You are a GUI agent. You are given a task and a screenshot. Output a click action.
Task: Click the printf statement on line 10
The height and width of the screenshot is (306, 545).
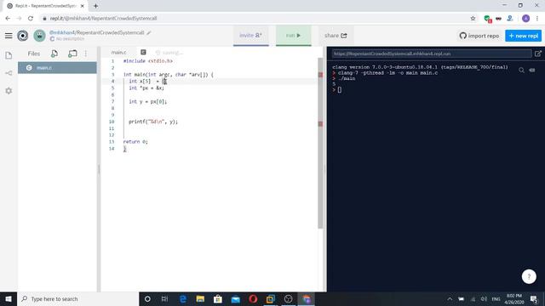[153, 122]
